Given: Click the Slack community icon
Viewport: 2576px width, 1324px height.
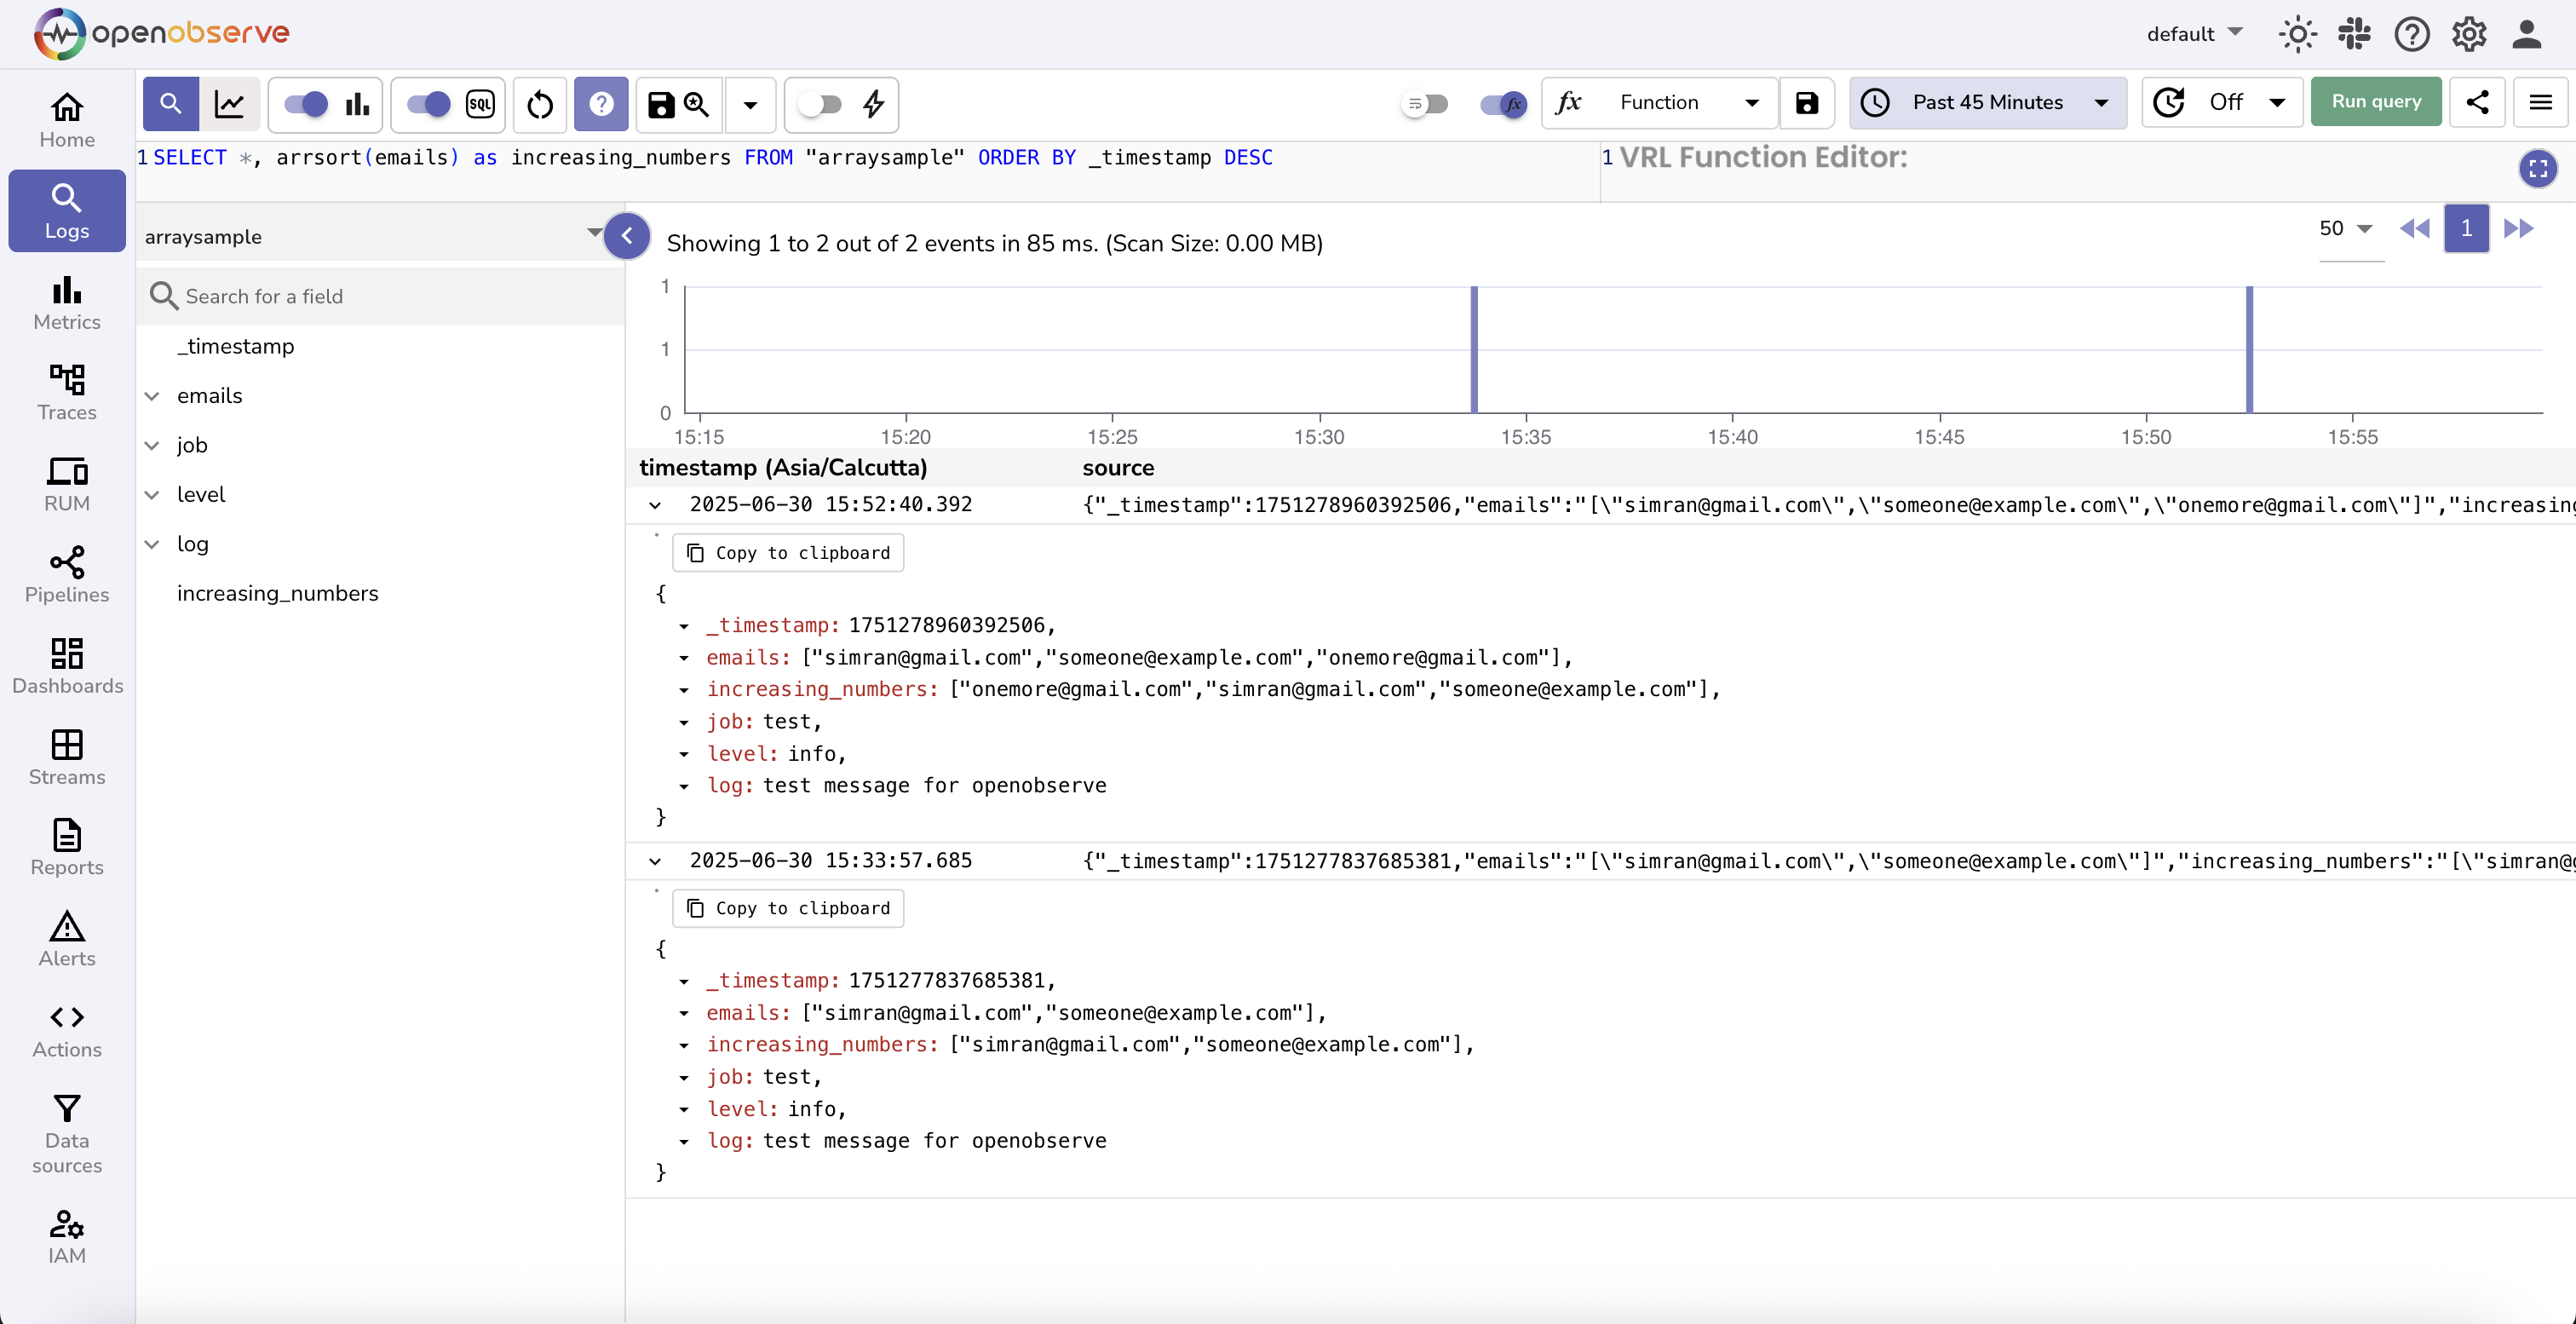Looking at the screenshot, I should point(2354,34).
